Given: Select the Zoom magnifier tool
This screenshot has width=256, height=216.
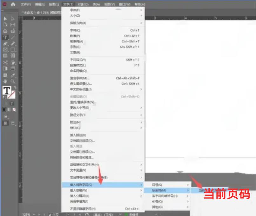Looking at the screenshot, I should pyautogui.click(x=13, y=81).
